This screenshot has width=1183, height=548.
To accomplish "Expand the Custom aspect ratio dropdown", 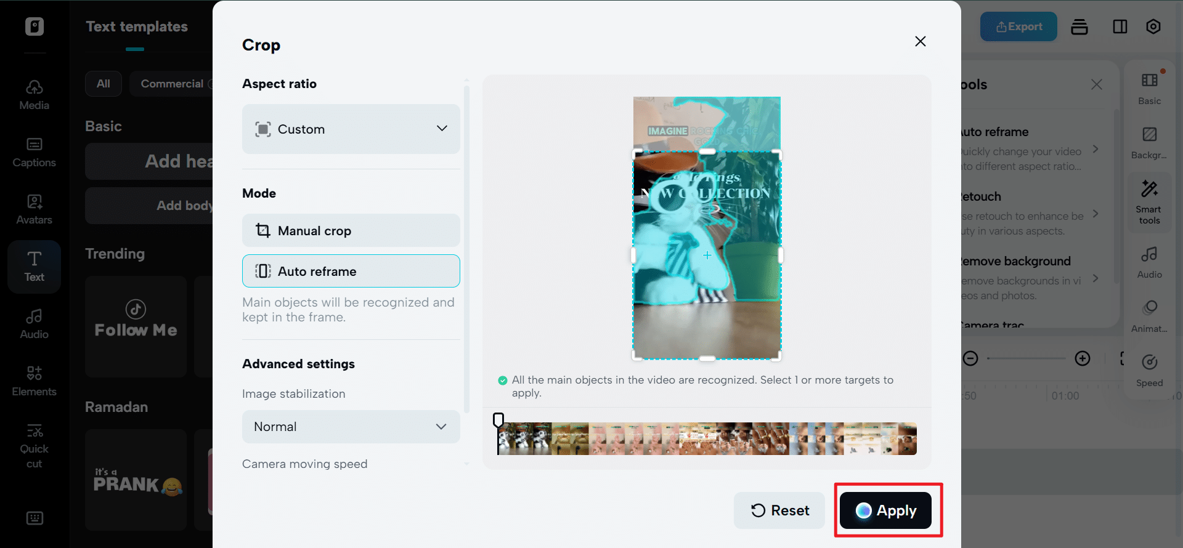I will pyautogui.click(x=351, y=129).
